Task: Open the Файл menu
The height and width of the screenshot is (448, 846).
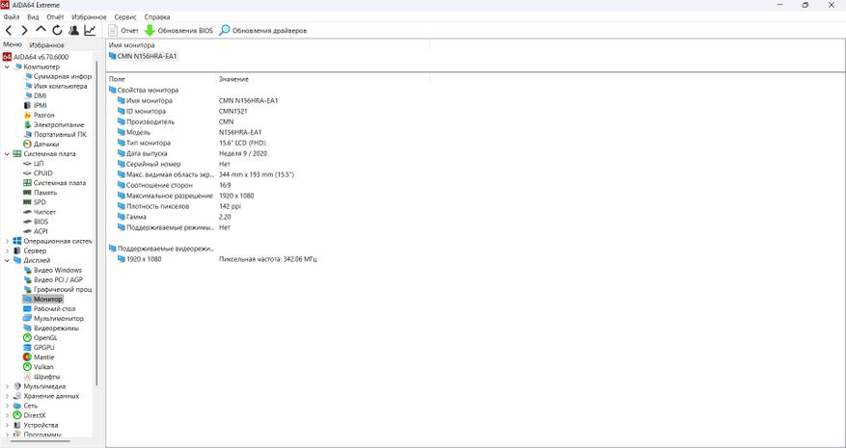Action: pos(12,17)
